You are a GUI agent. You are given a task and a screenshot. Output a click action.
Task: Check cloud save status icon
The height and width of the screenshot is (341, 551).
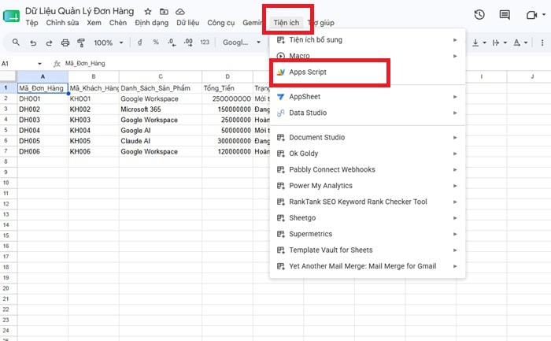point(180,12)
